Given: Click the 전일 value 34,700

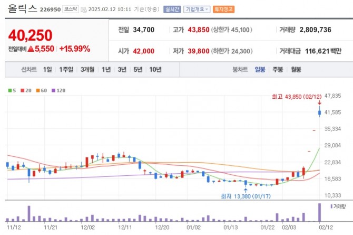Looking at the screenshot, I should point(144,30).
